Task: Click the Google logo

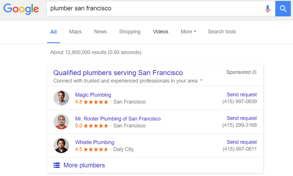Action: click(21, 9)
